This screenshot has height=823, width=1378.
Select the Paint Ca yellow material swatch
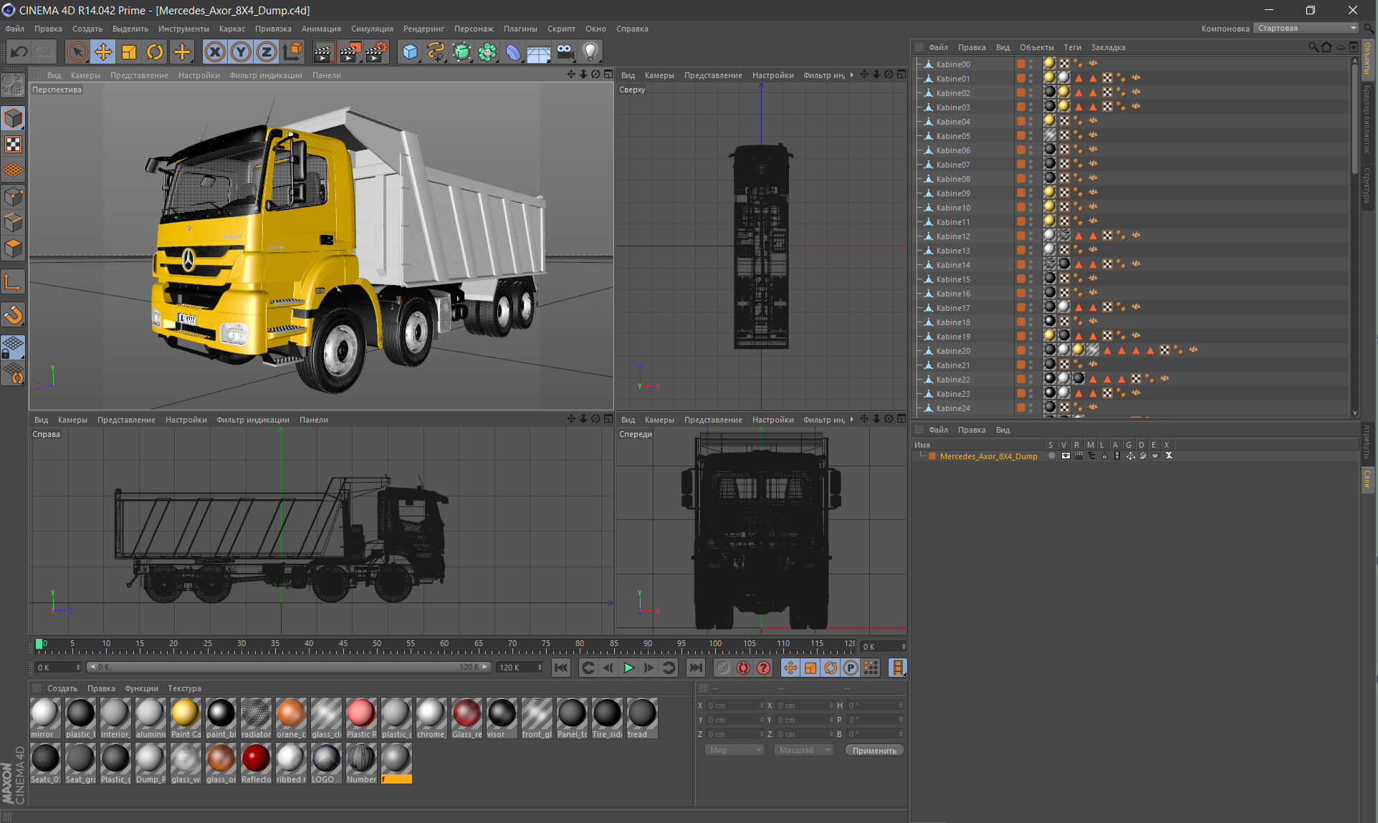pyautogui.click(x=186, y=718)
